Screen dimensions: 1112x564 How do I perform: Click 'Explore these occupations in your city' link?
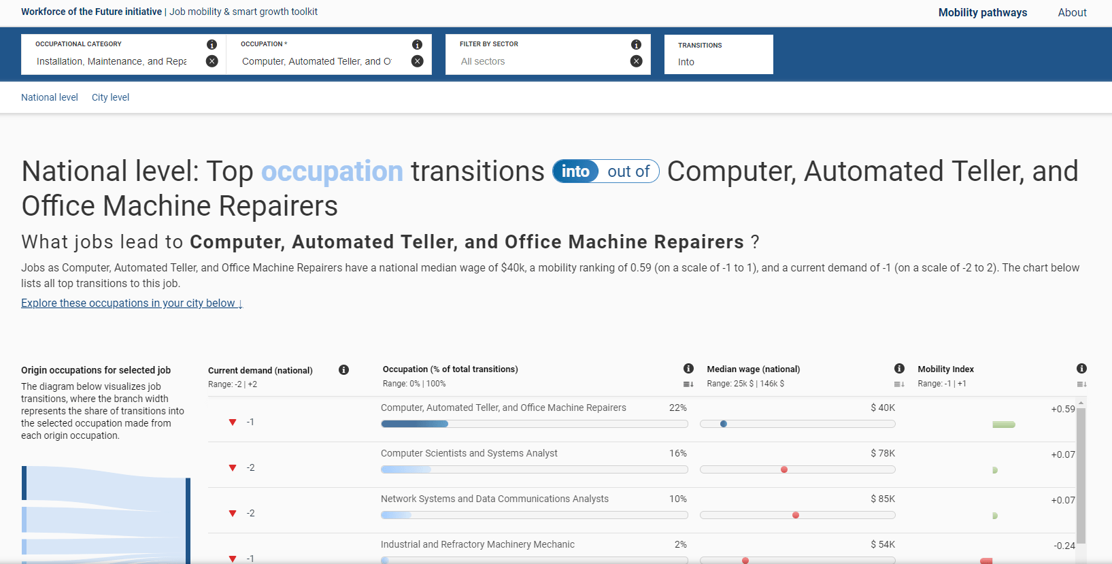(131, 303)
